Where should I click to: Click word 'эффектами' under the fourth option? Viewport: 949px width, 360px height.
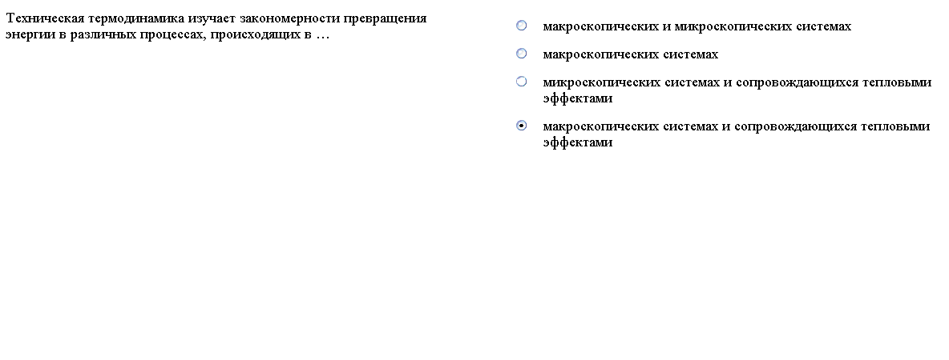click(x=577, y=142)
